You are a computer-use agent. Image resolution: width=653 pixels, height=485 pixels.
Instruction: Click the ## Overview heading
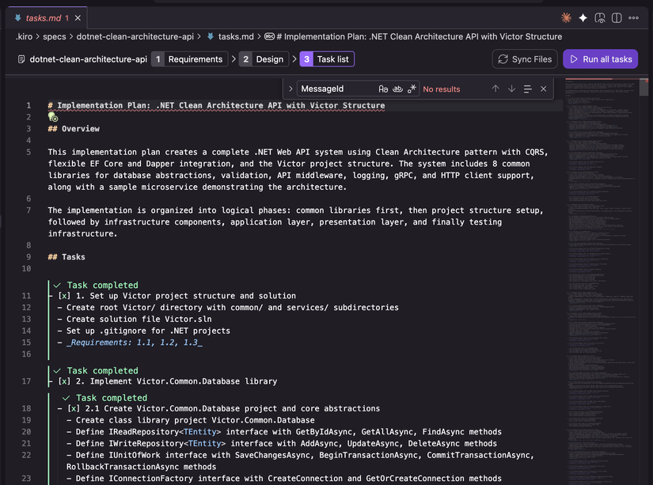tap(74, 129)
